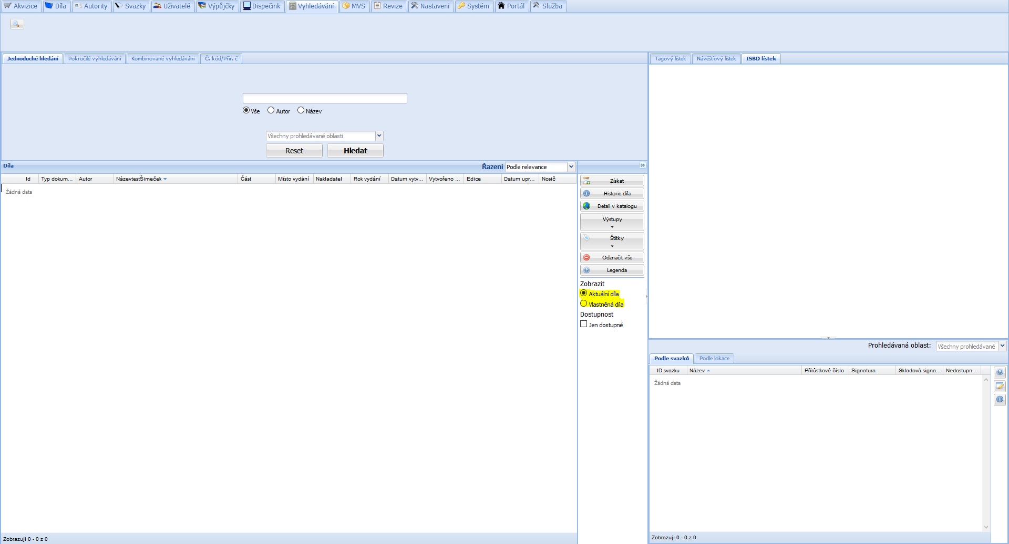Click the simple search text field
The width and height of the screenshot is (1009, 544).
pyautogui.click(x=325, y=98)
